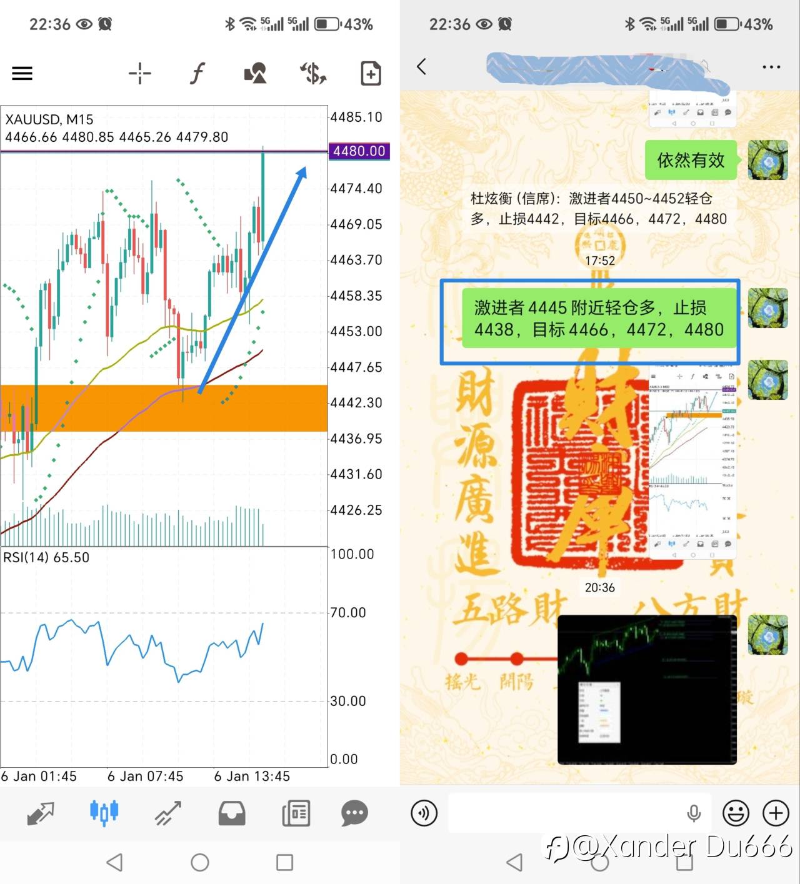Switch to voice input in chat
This screenshot has height=884, width=800.
click(x=424, y=813)
